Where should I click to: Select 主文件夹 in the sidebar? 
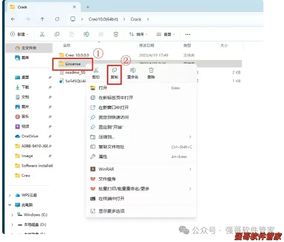[x=29, y=48]
